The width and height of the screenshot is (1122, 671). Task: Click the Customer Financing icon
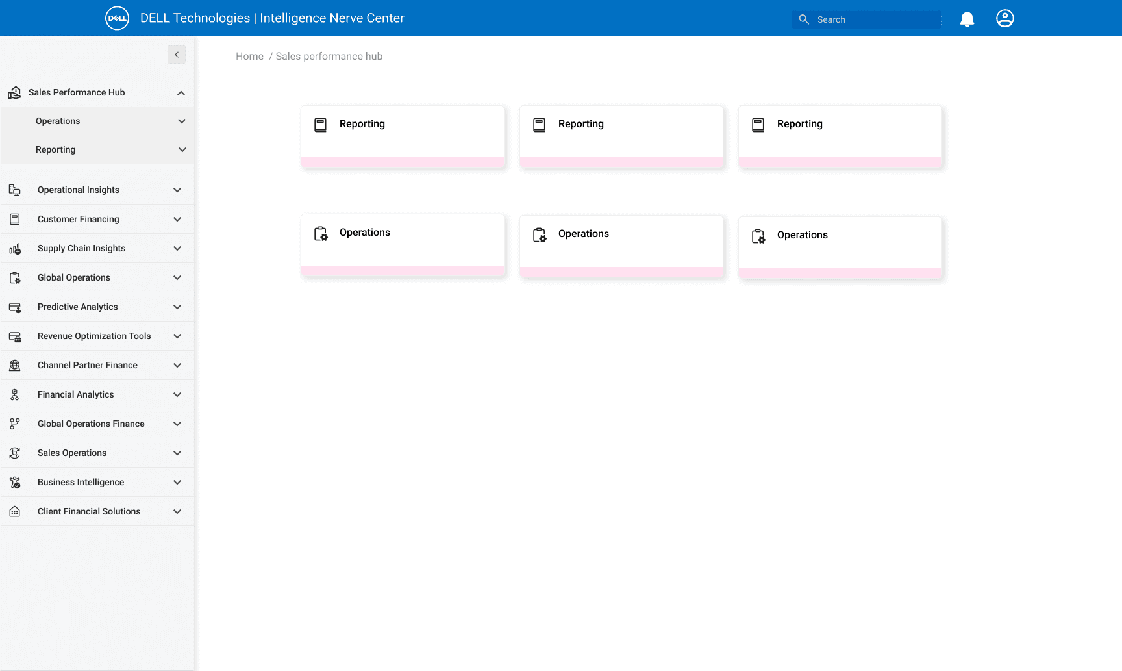(14, 219)
